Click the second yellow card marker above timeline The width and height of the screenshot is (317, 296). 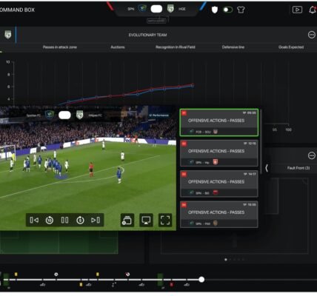click(98, 274)
